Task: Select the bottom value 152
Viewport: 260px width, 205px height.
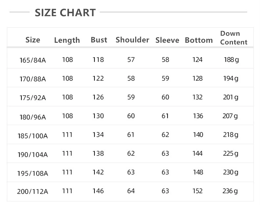Action: [x=197, y=191]
